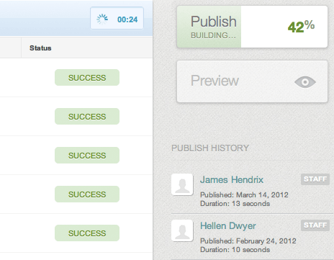The image size is (334, 260).
Task: Click the first SUCCESS status badge
Action: click(87, 78)
